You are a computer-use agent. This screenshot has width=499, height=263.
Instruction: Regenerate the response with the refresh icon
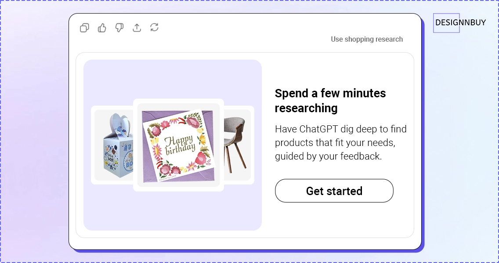pyautogui.click(x=154, y=27)
